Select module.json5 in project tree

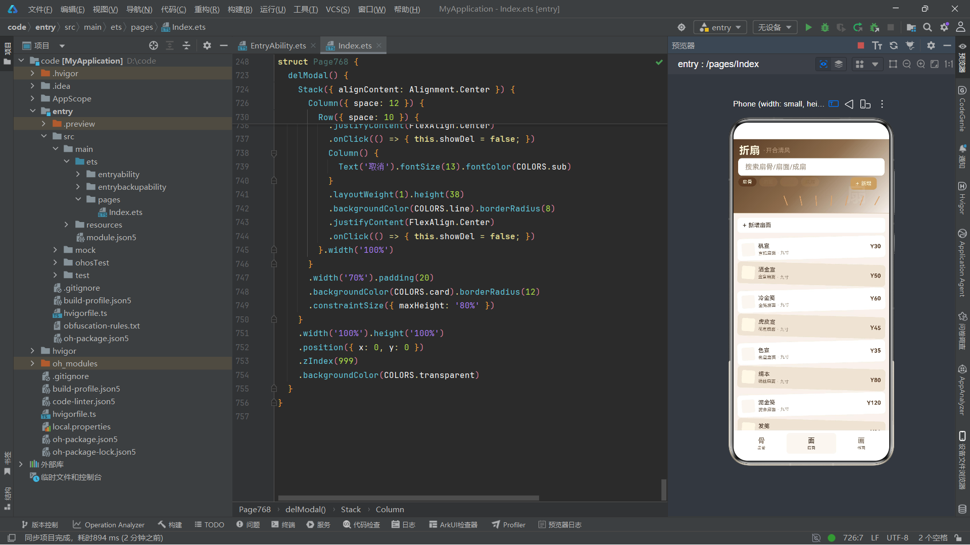click(111, 237)
